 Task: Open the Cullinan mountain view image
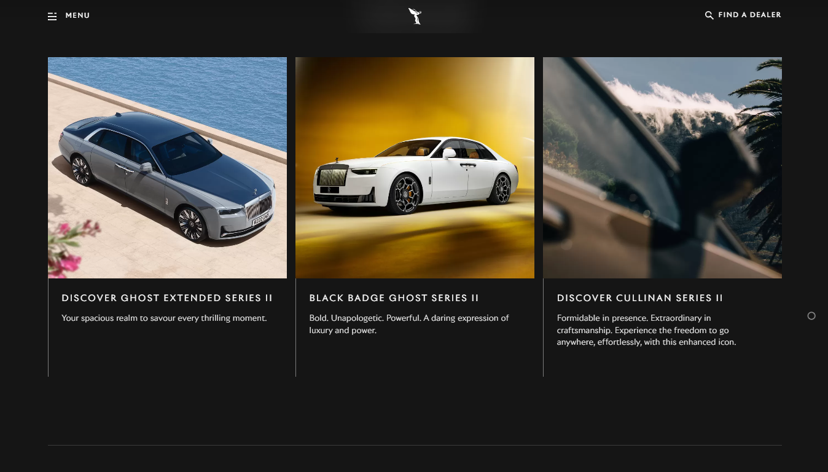(x=662, y=168)
